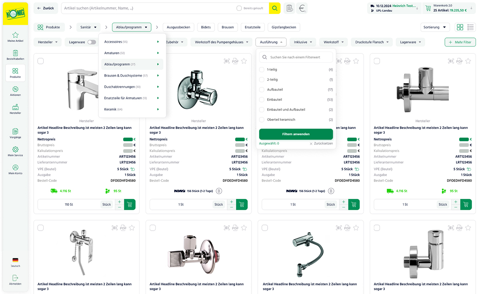Expand the Werkstoff filter dropdown

click(333, 42)
